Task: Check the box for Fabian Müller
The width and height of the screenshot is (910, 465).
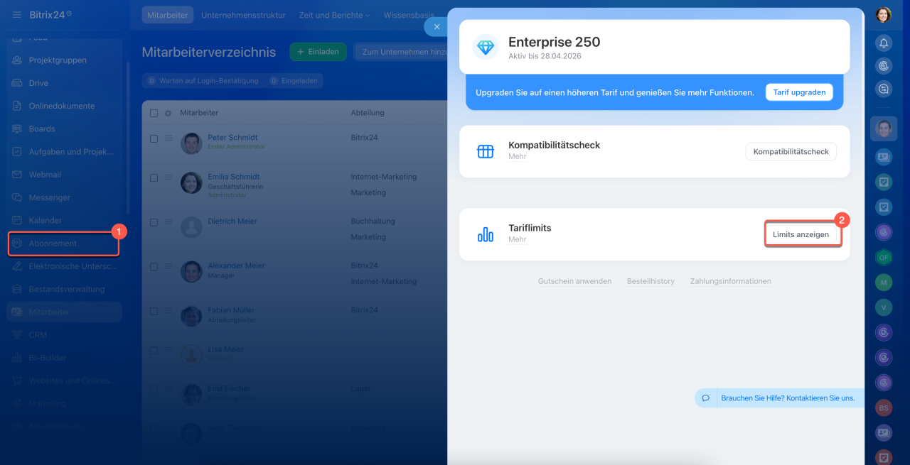Action: 154,311
